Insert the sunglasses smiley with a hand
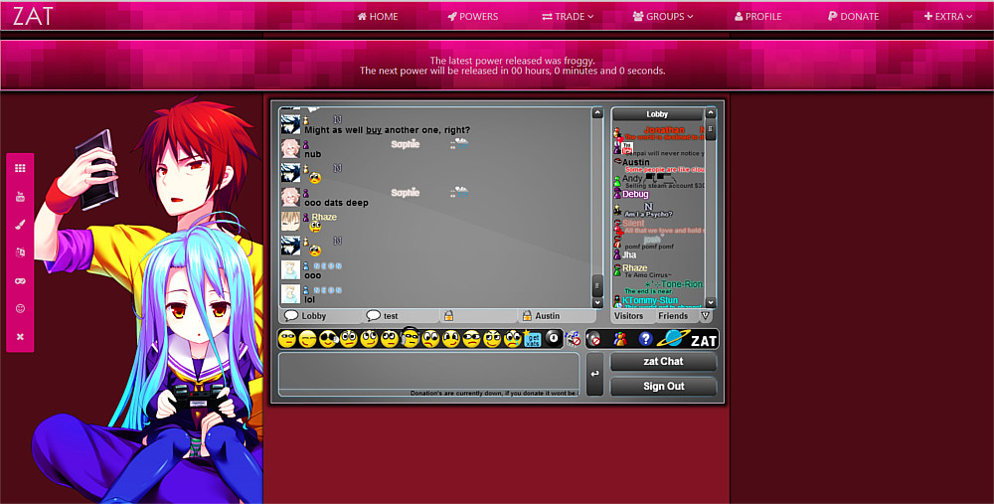 point(328,339)
